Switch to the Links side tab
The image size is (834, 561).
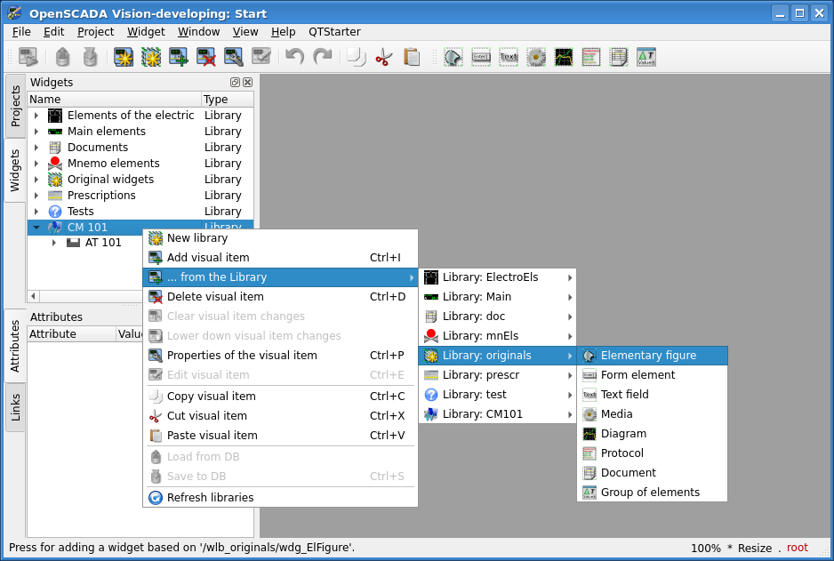[x=15, y=407]
